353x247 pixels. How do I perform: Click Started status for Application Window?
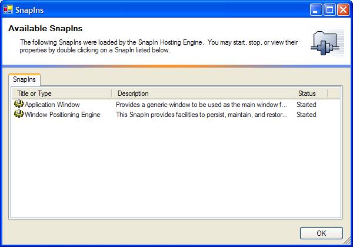click(307, 105)
